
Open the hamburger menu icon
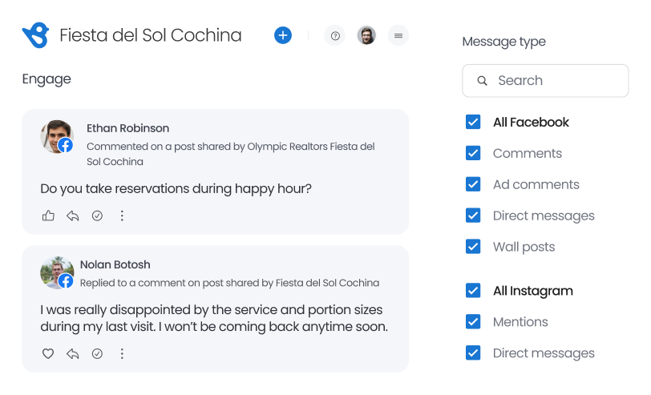tap(398, 35)
